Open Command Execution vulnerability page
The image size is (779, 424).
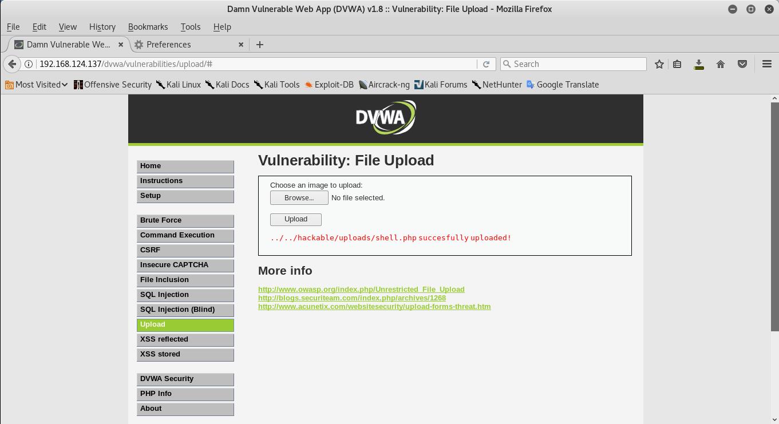185,236
